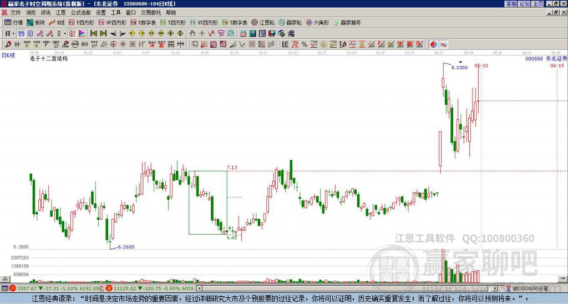Open the P数字表 tool
The image size is (568, 304).
point(143,22)
